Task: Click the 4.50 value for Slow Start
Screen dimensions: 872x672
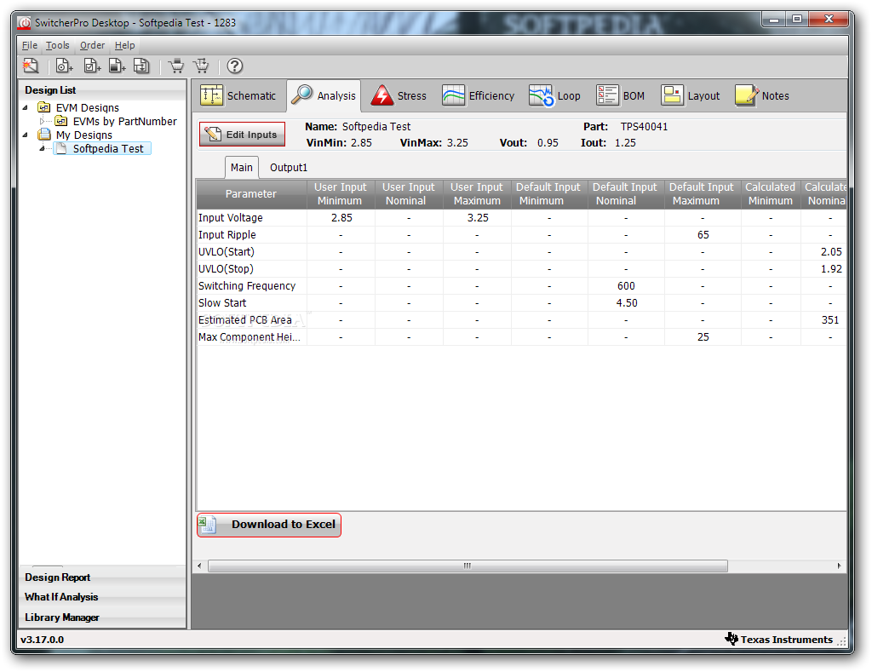Action: click(626, 302)
